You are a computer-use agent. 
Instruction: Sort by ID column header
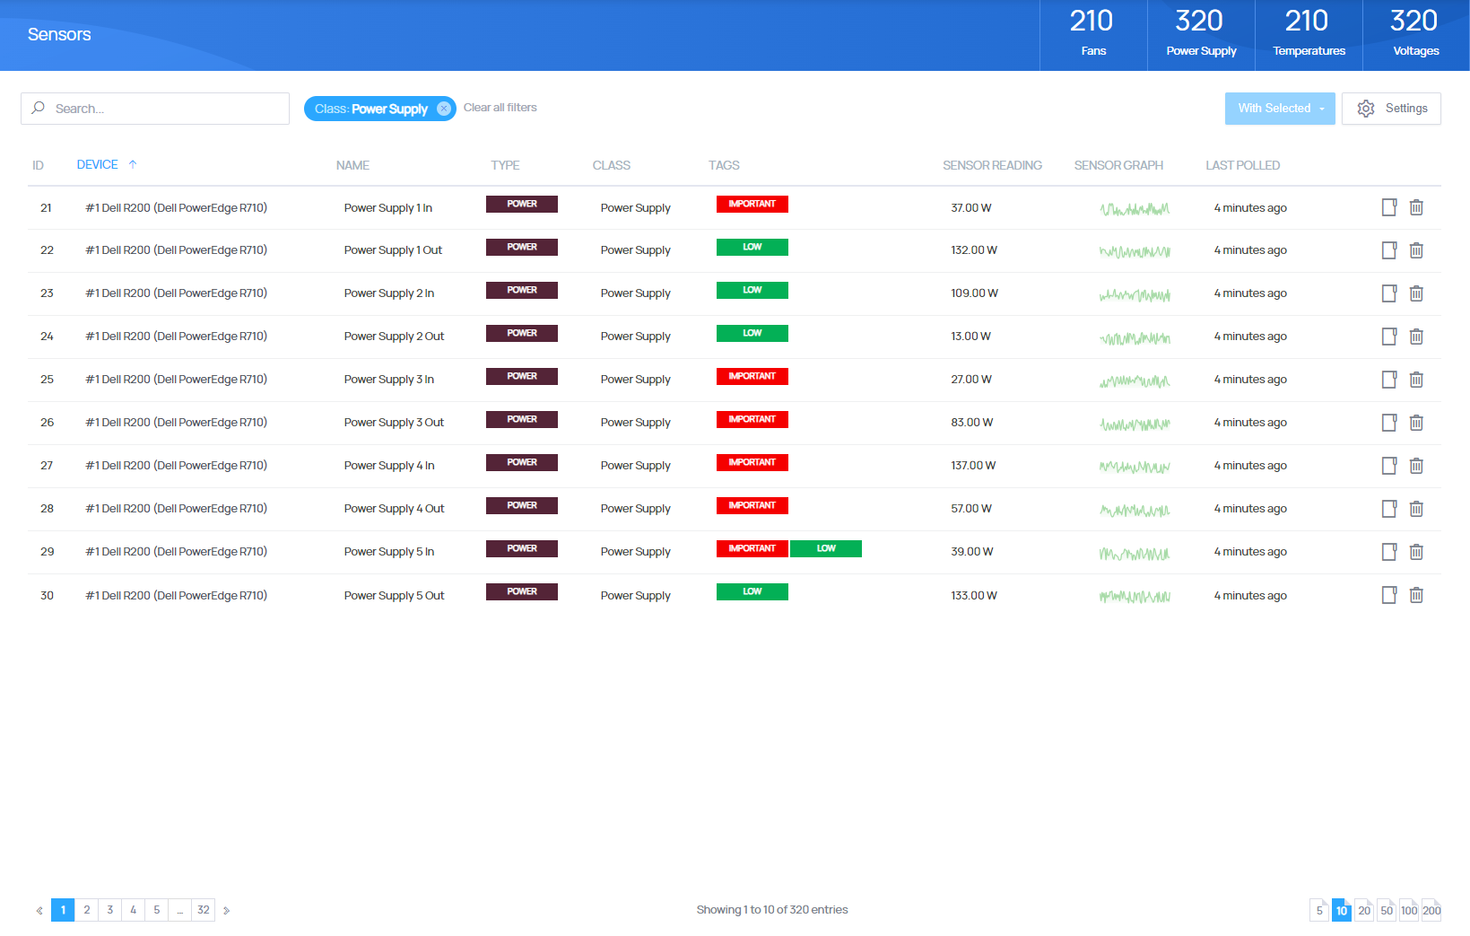pyautogui.click(x=38, y=165)
